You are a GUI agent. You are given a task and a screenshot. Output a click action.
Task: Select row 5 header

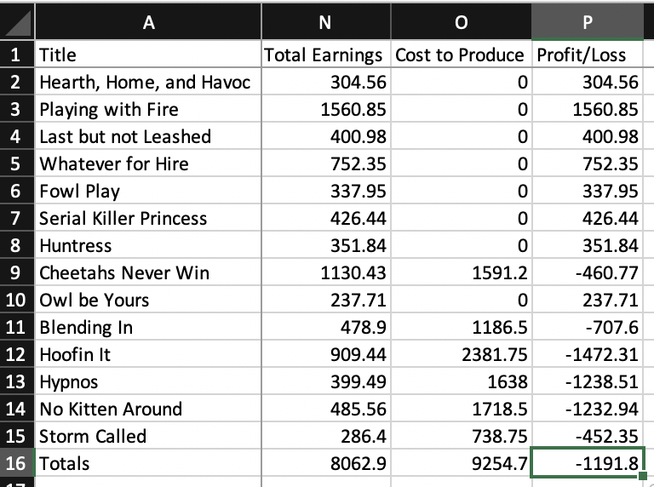click(17, 163)
